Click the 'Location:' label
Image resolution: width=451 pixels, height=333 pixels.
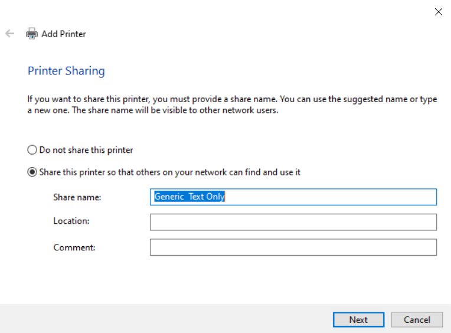pyautogui.click(x=71, y=221)
